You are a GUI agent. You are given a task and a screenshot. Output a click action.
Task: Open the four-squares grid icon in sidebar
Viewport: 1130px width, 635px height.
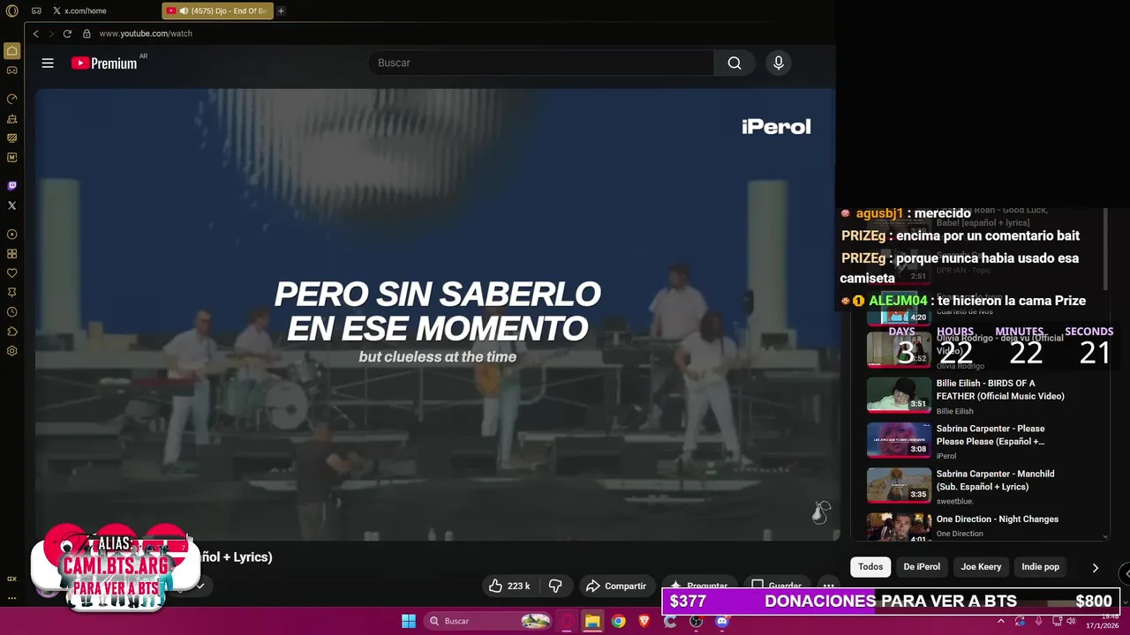point(11,254)
